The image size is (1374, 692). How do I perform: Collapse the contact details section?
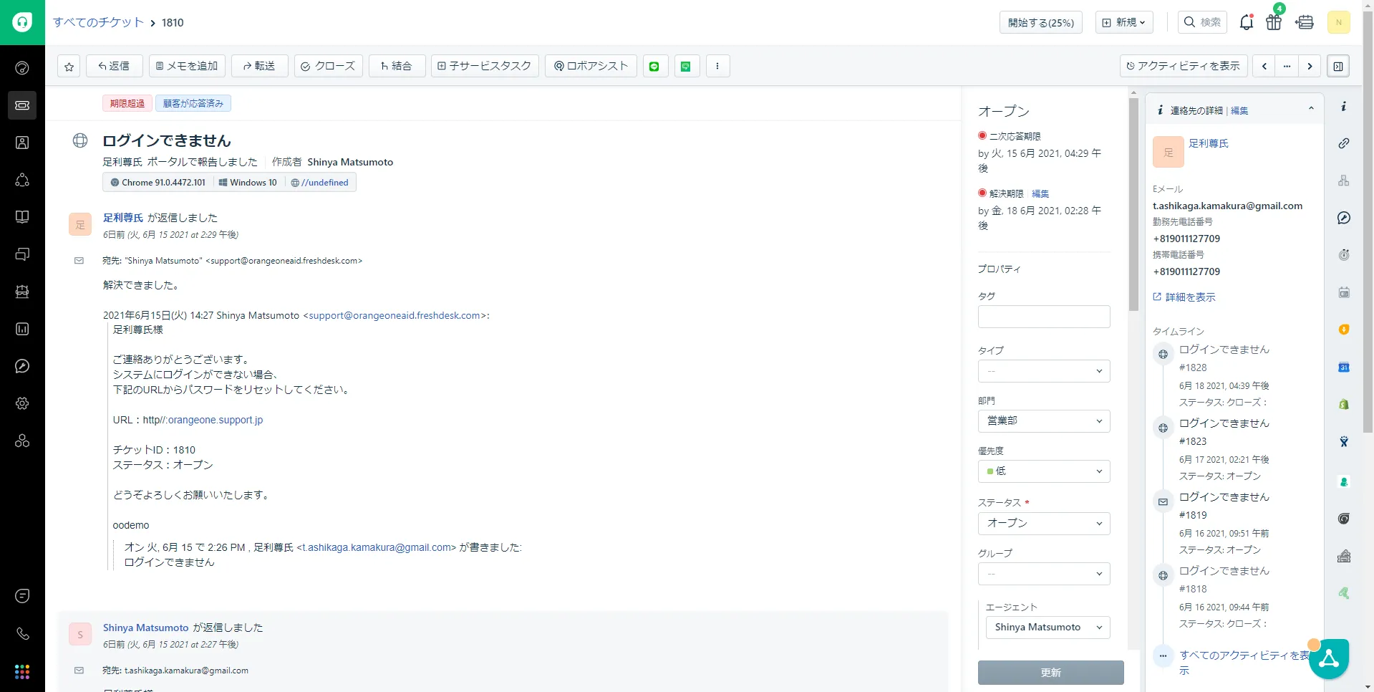point(1311,109)
